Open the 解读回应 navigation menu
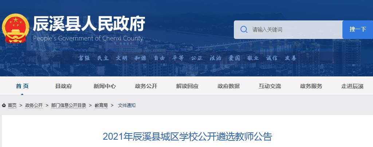 (187, 86)
